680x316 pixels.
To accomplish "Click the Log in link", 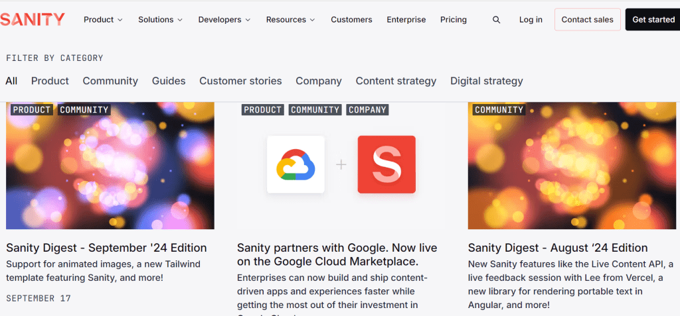I will (531, 20).
